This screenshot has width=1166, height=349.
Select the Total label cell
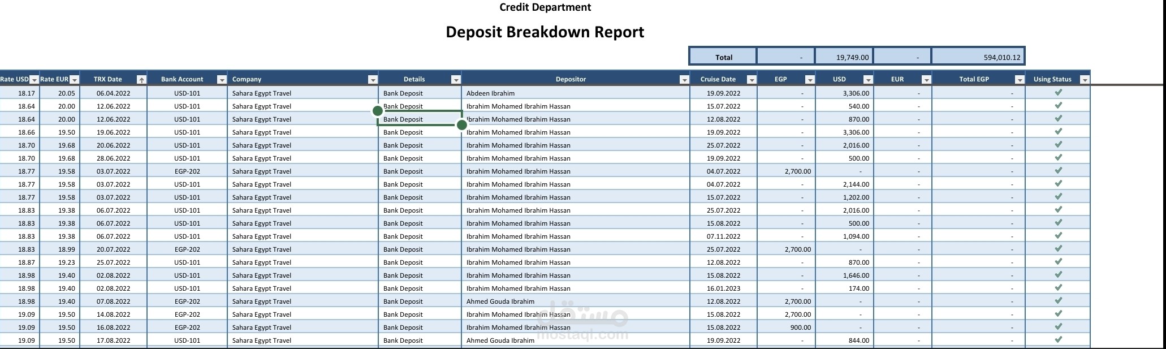click(x=723, y=57)
